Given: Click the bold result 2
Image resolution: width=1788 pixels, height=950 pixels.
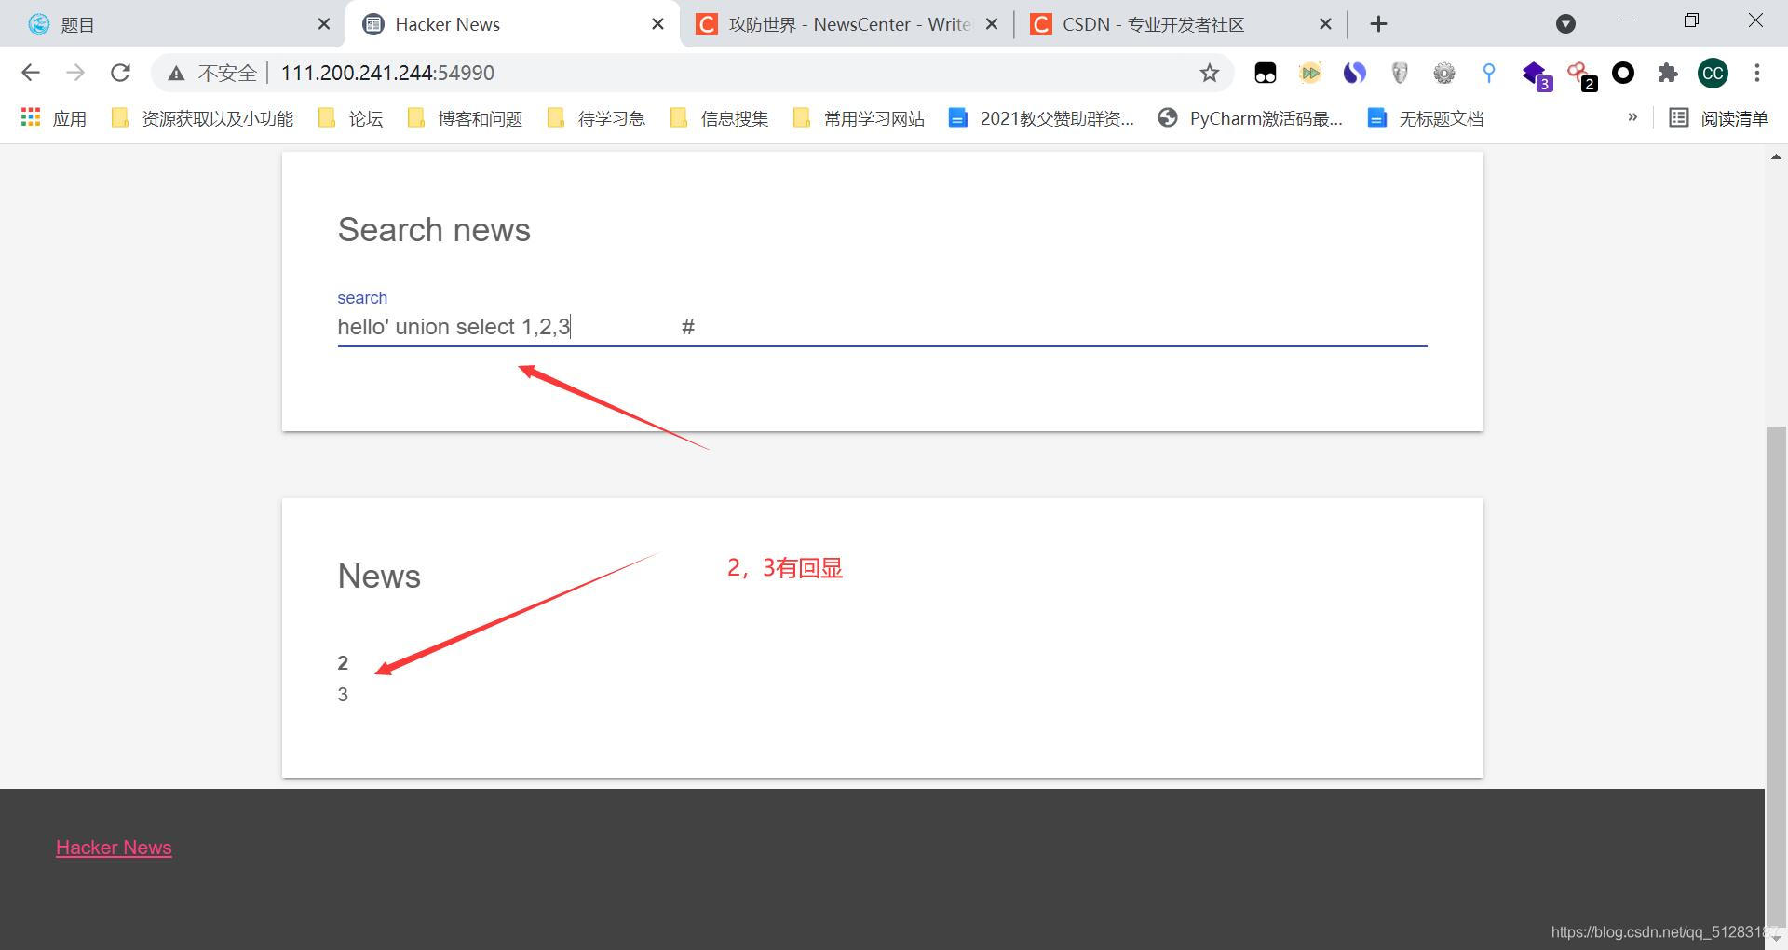Looking at the screenshot, I should (x=343, y=663).
